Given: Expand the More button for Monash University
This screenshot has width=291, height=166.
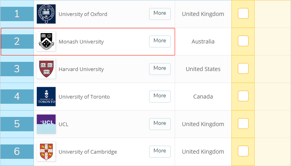Looking at the screenshot, I should click(x=160, y=41).
